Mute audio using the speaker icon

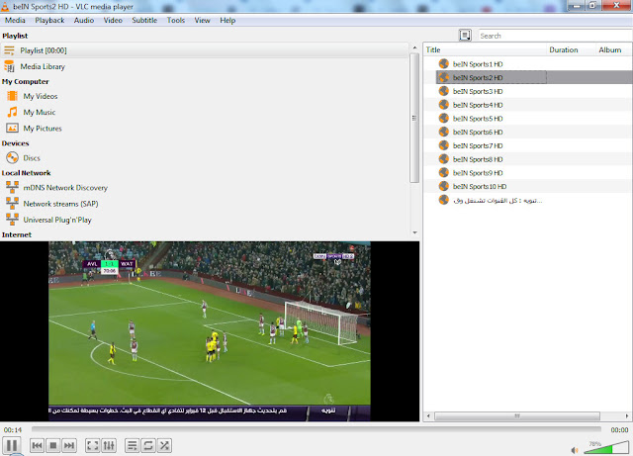(x=575, y=450)
